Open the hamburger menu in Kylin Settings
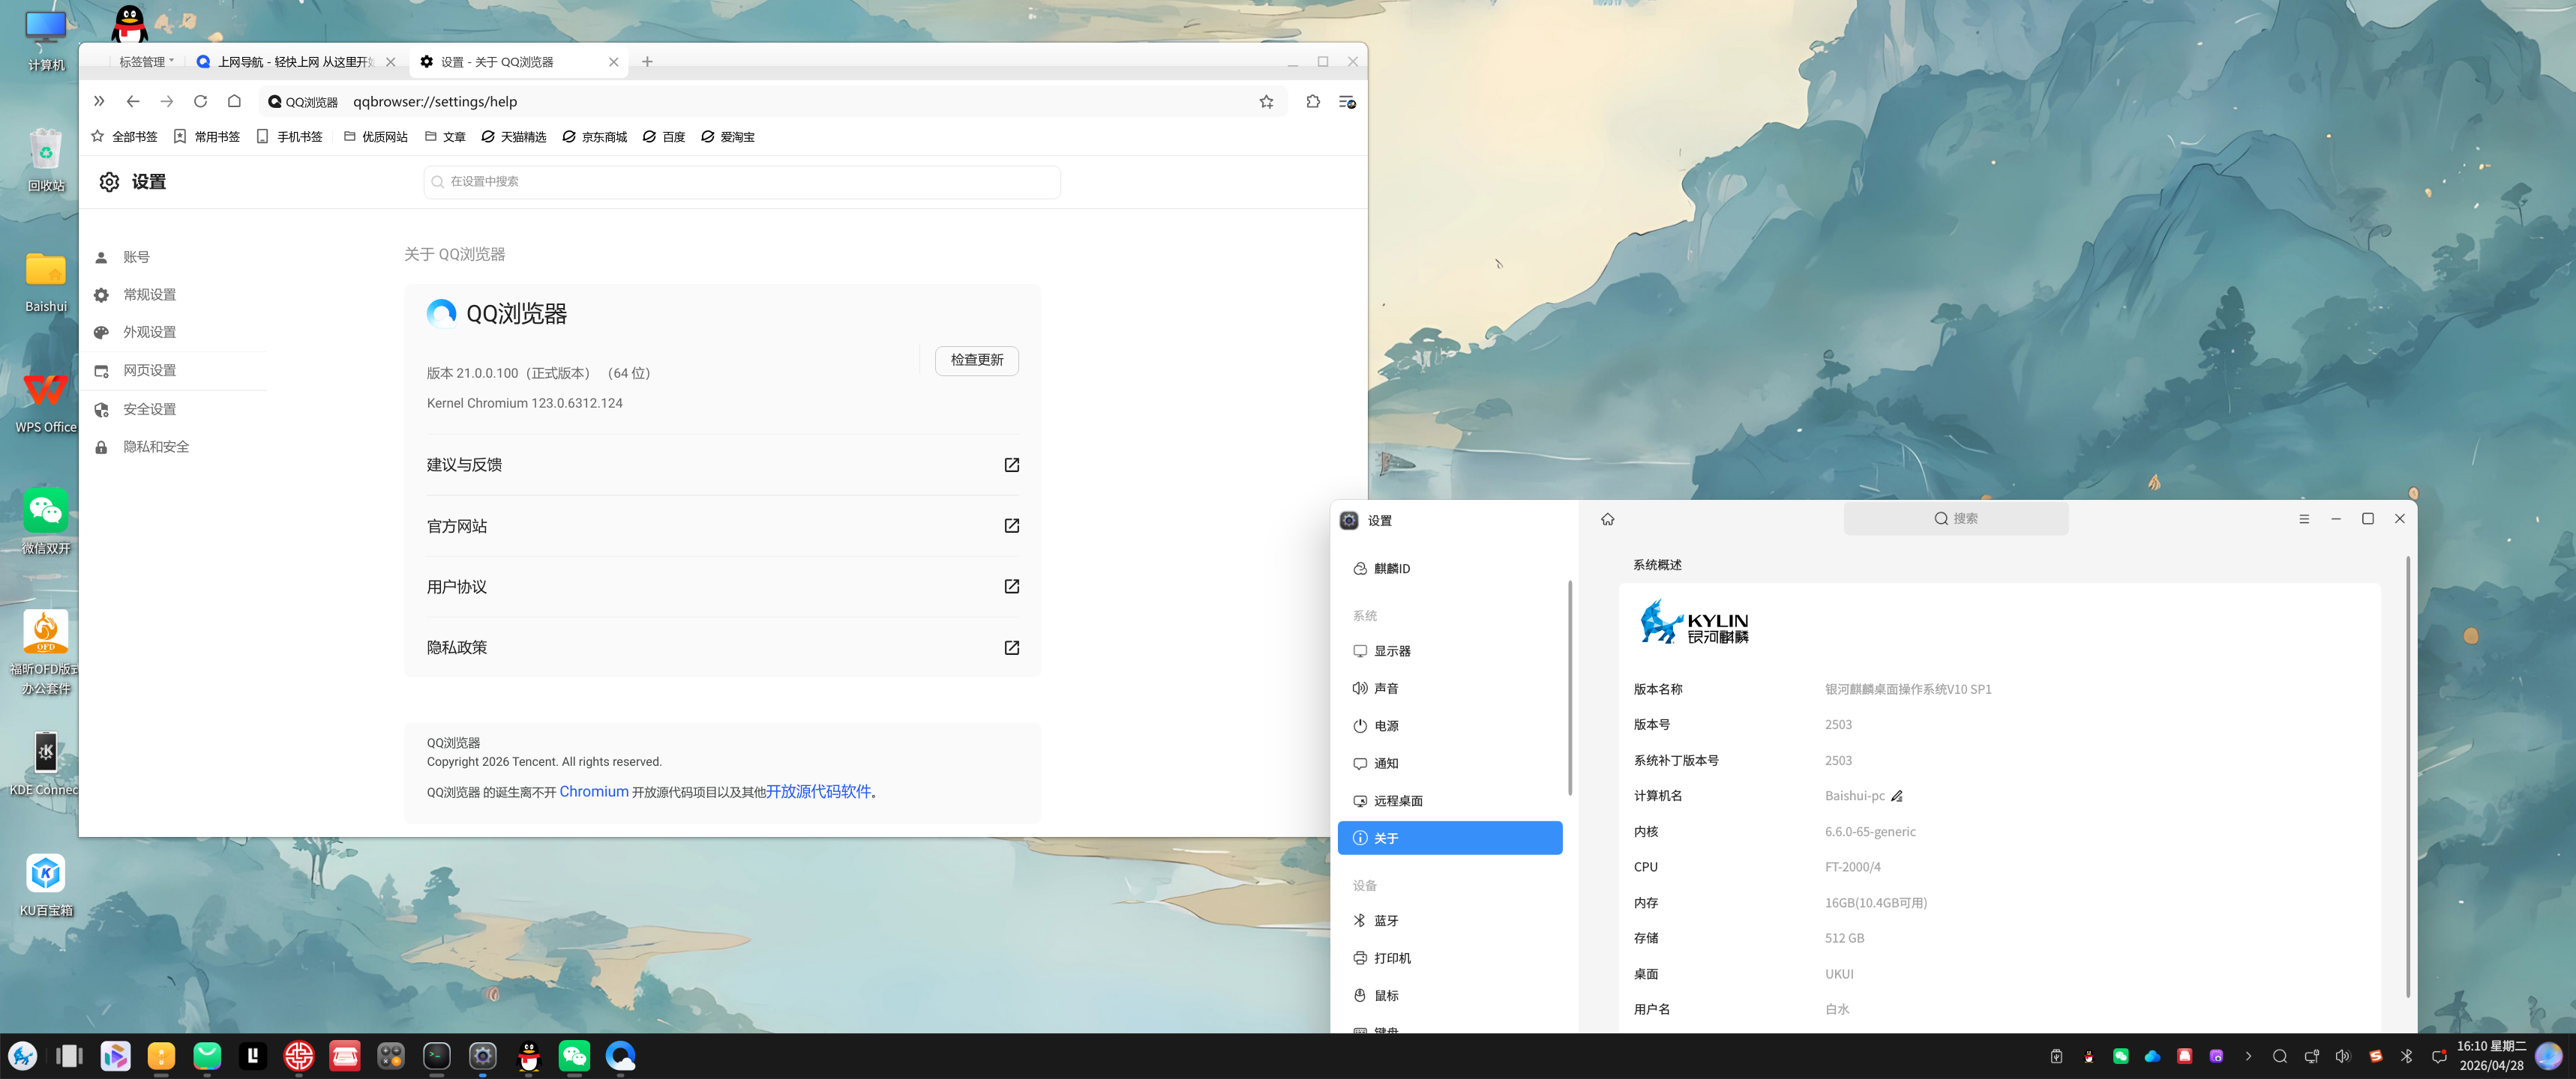Screen dimensions: 2576x1079 (x=2304, y=519)
